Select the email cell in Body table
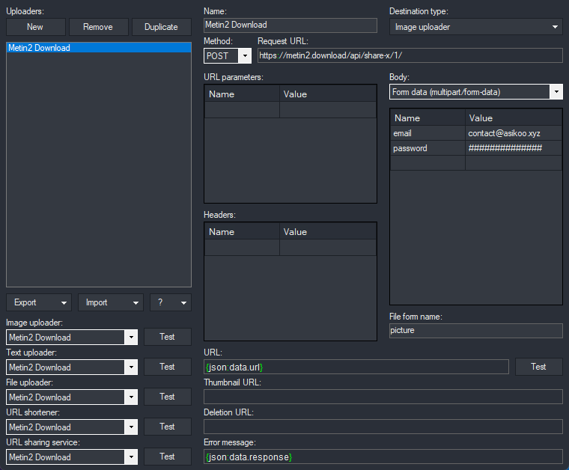 (427, 133)
